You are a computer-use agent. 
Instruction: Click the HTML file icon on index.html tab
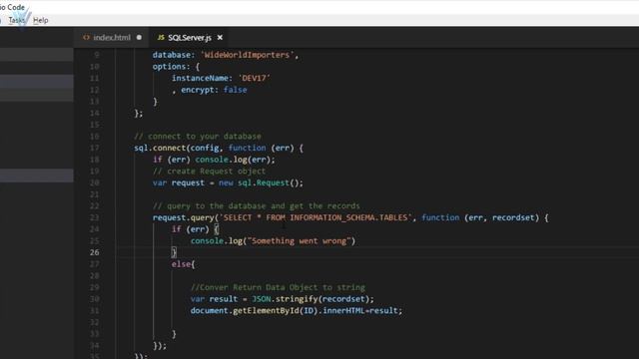[86, 38]
